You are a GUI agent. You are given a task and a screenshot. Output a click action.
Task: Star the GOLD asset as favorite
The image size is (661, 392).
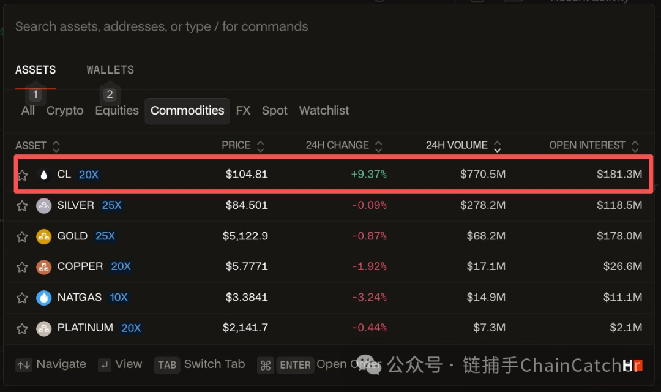pos(23,236)
